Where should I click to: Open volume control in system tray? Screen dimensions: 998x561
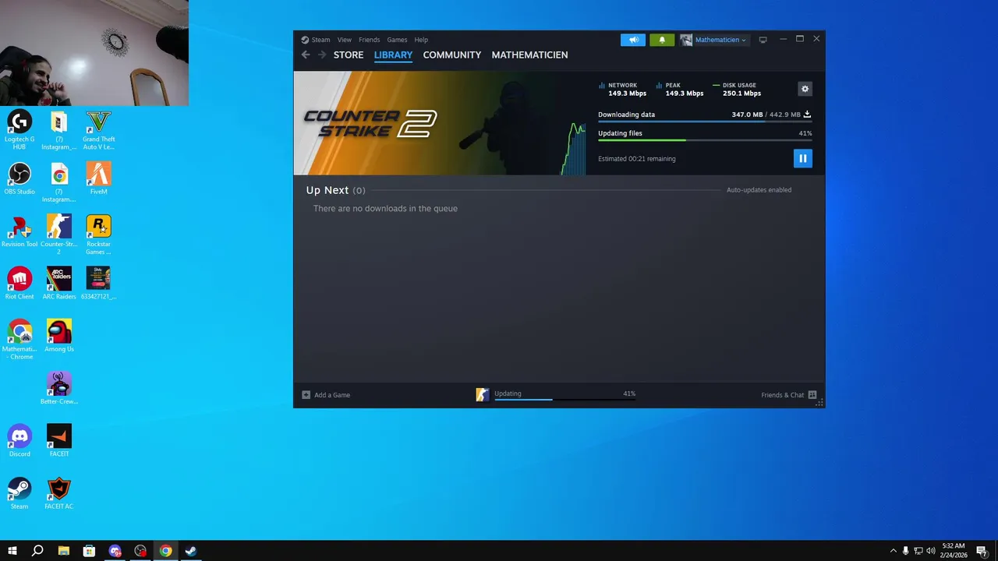tap(931, 551)
